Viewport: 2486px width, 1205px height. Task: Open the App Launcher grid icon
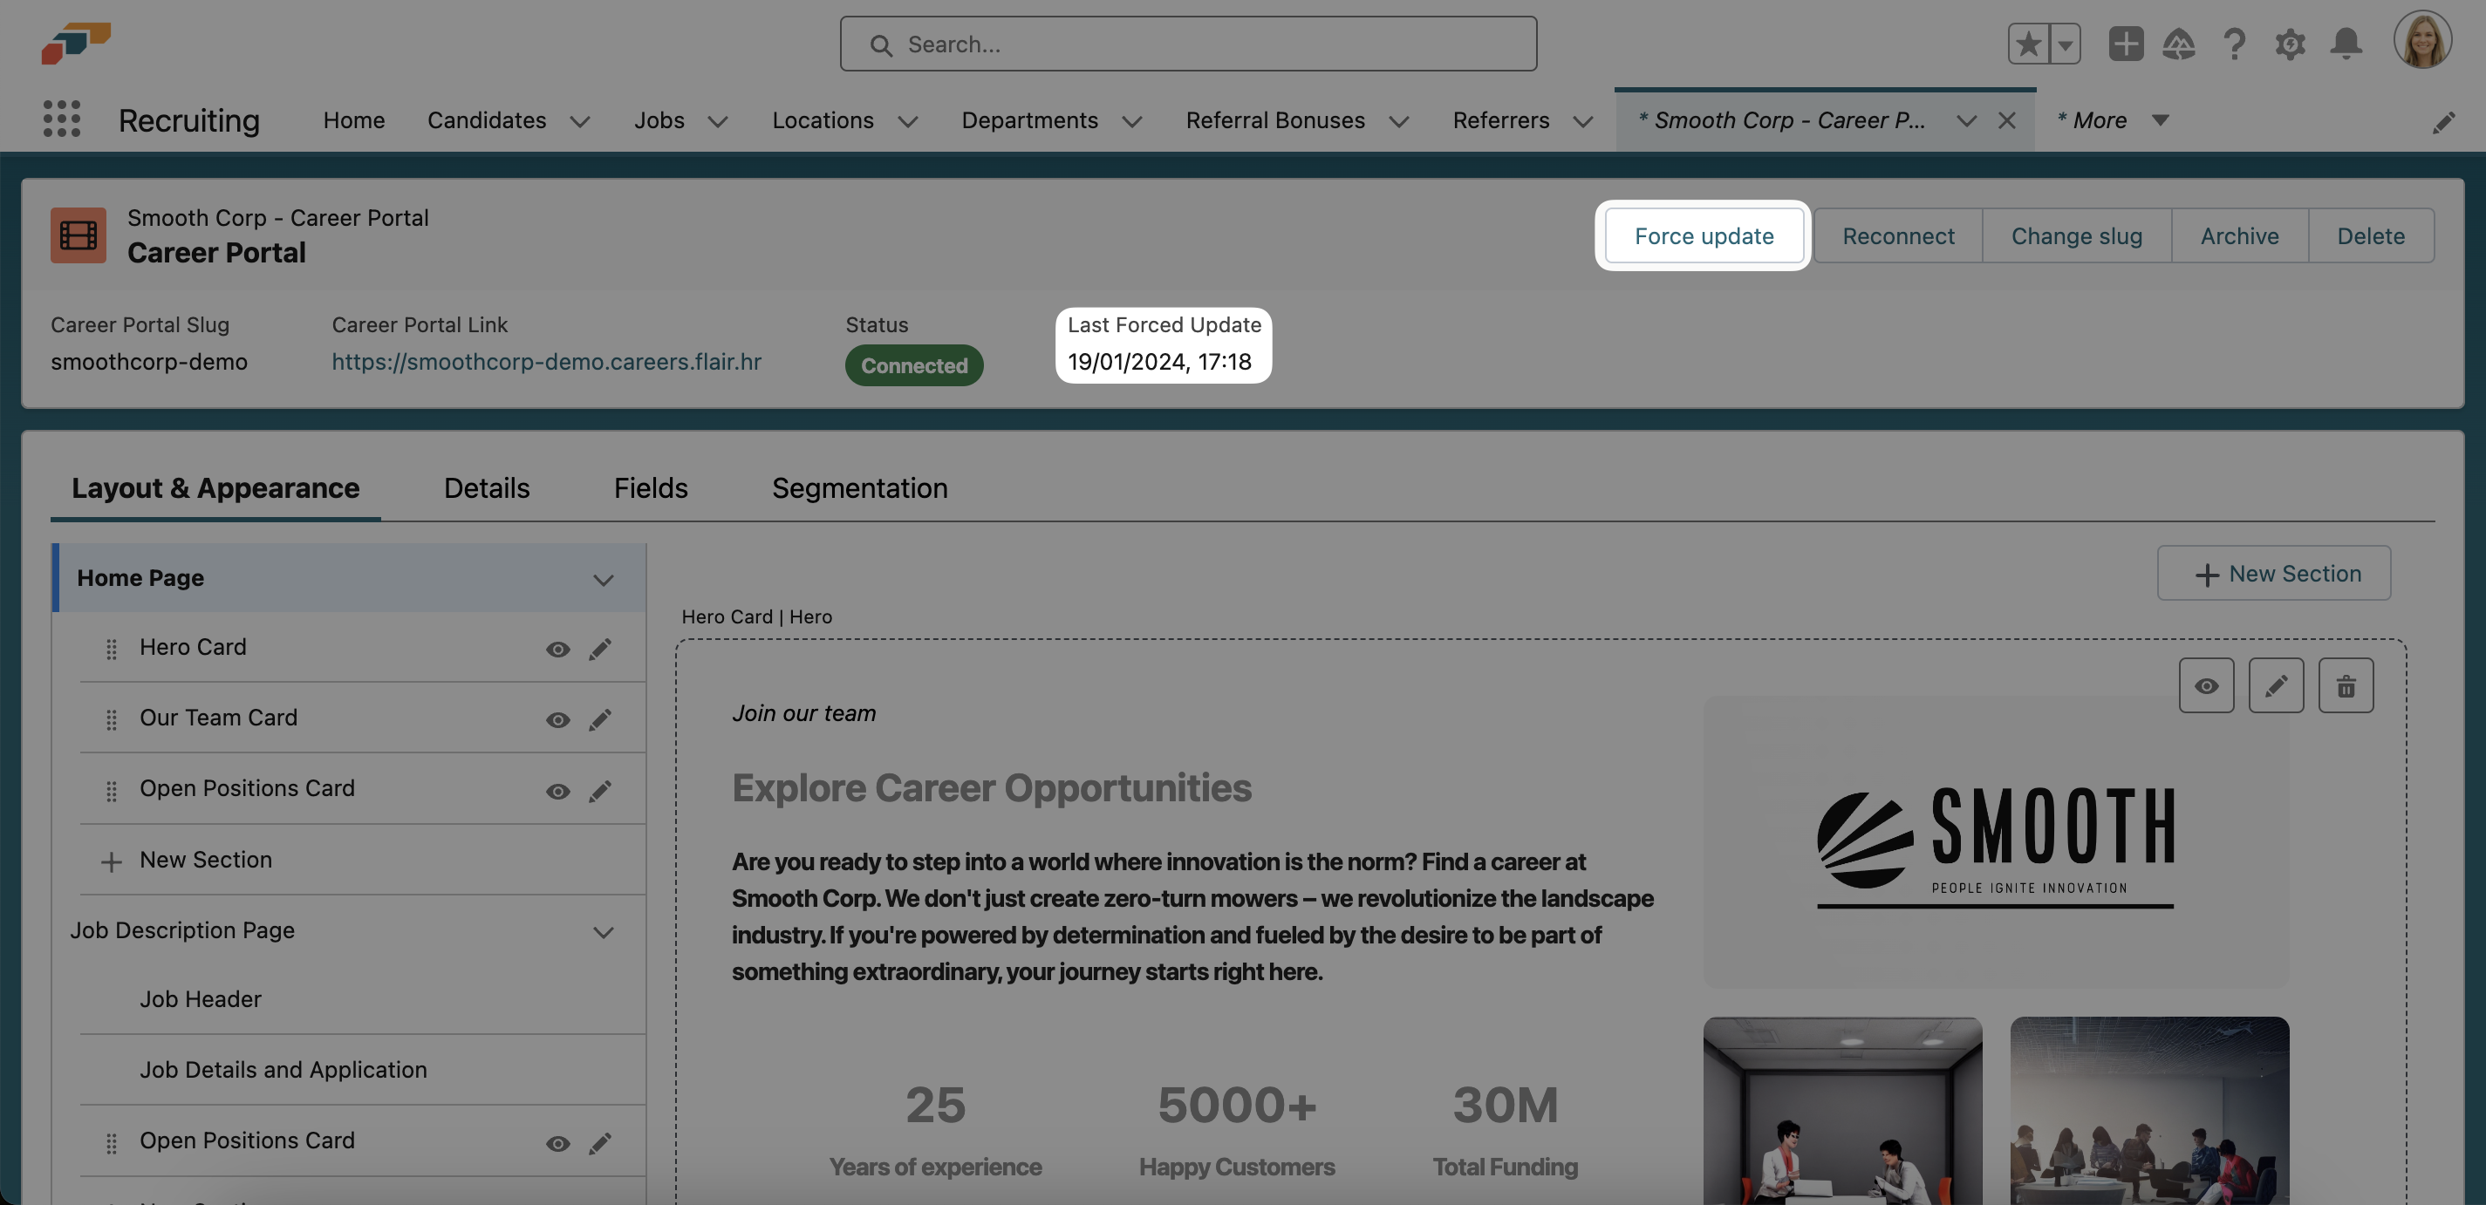pyautogui.click(x=62, y=119)
